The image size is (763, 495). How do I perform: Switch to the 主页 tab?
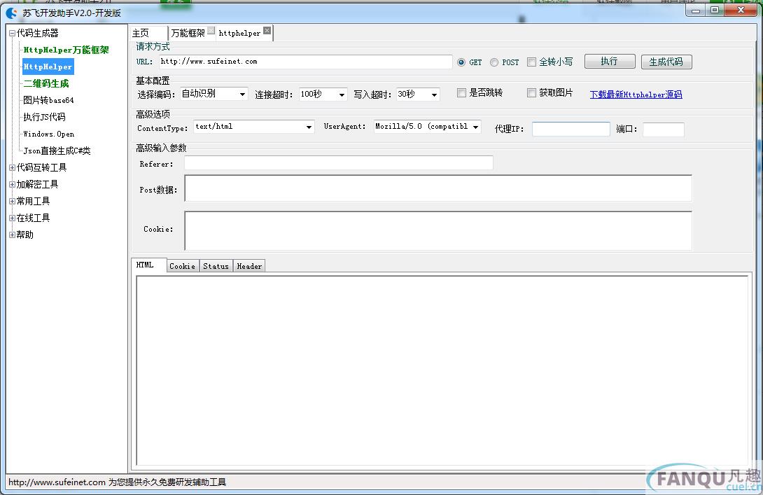149,33
